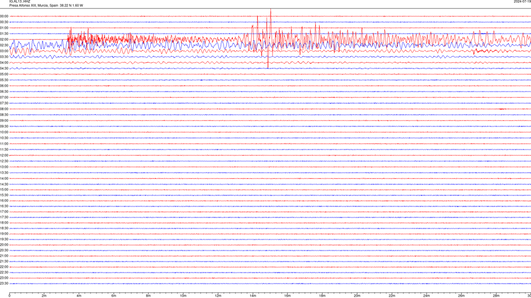Choose the 16:00 hour label

point(4,200)
